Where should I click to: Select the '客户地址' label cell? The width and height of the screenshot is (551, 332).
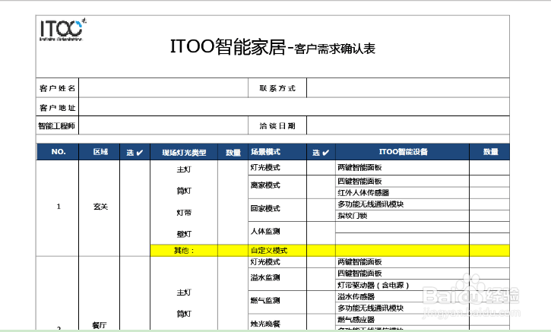pyautogui.click(x=57, y=107)
